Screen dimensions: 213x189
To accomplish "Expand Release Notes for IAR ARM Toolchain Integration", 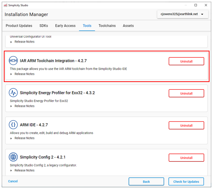I will click(x=22, y=74).
